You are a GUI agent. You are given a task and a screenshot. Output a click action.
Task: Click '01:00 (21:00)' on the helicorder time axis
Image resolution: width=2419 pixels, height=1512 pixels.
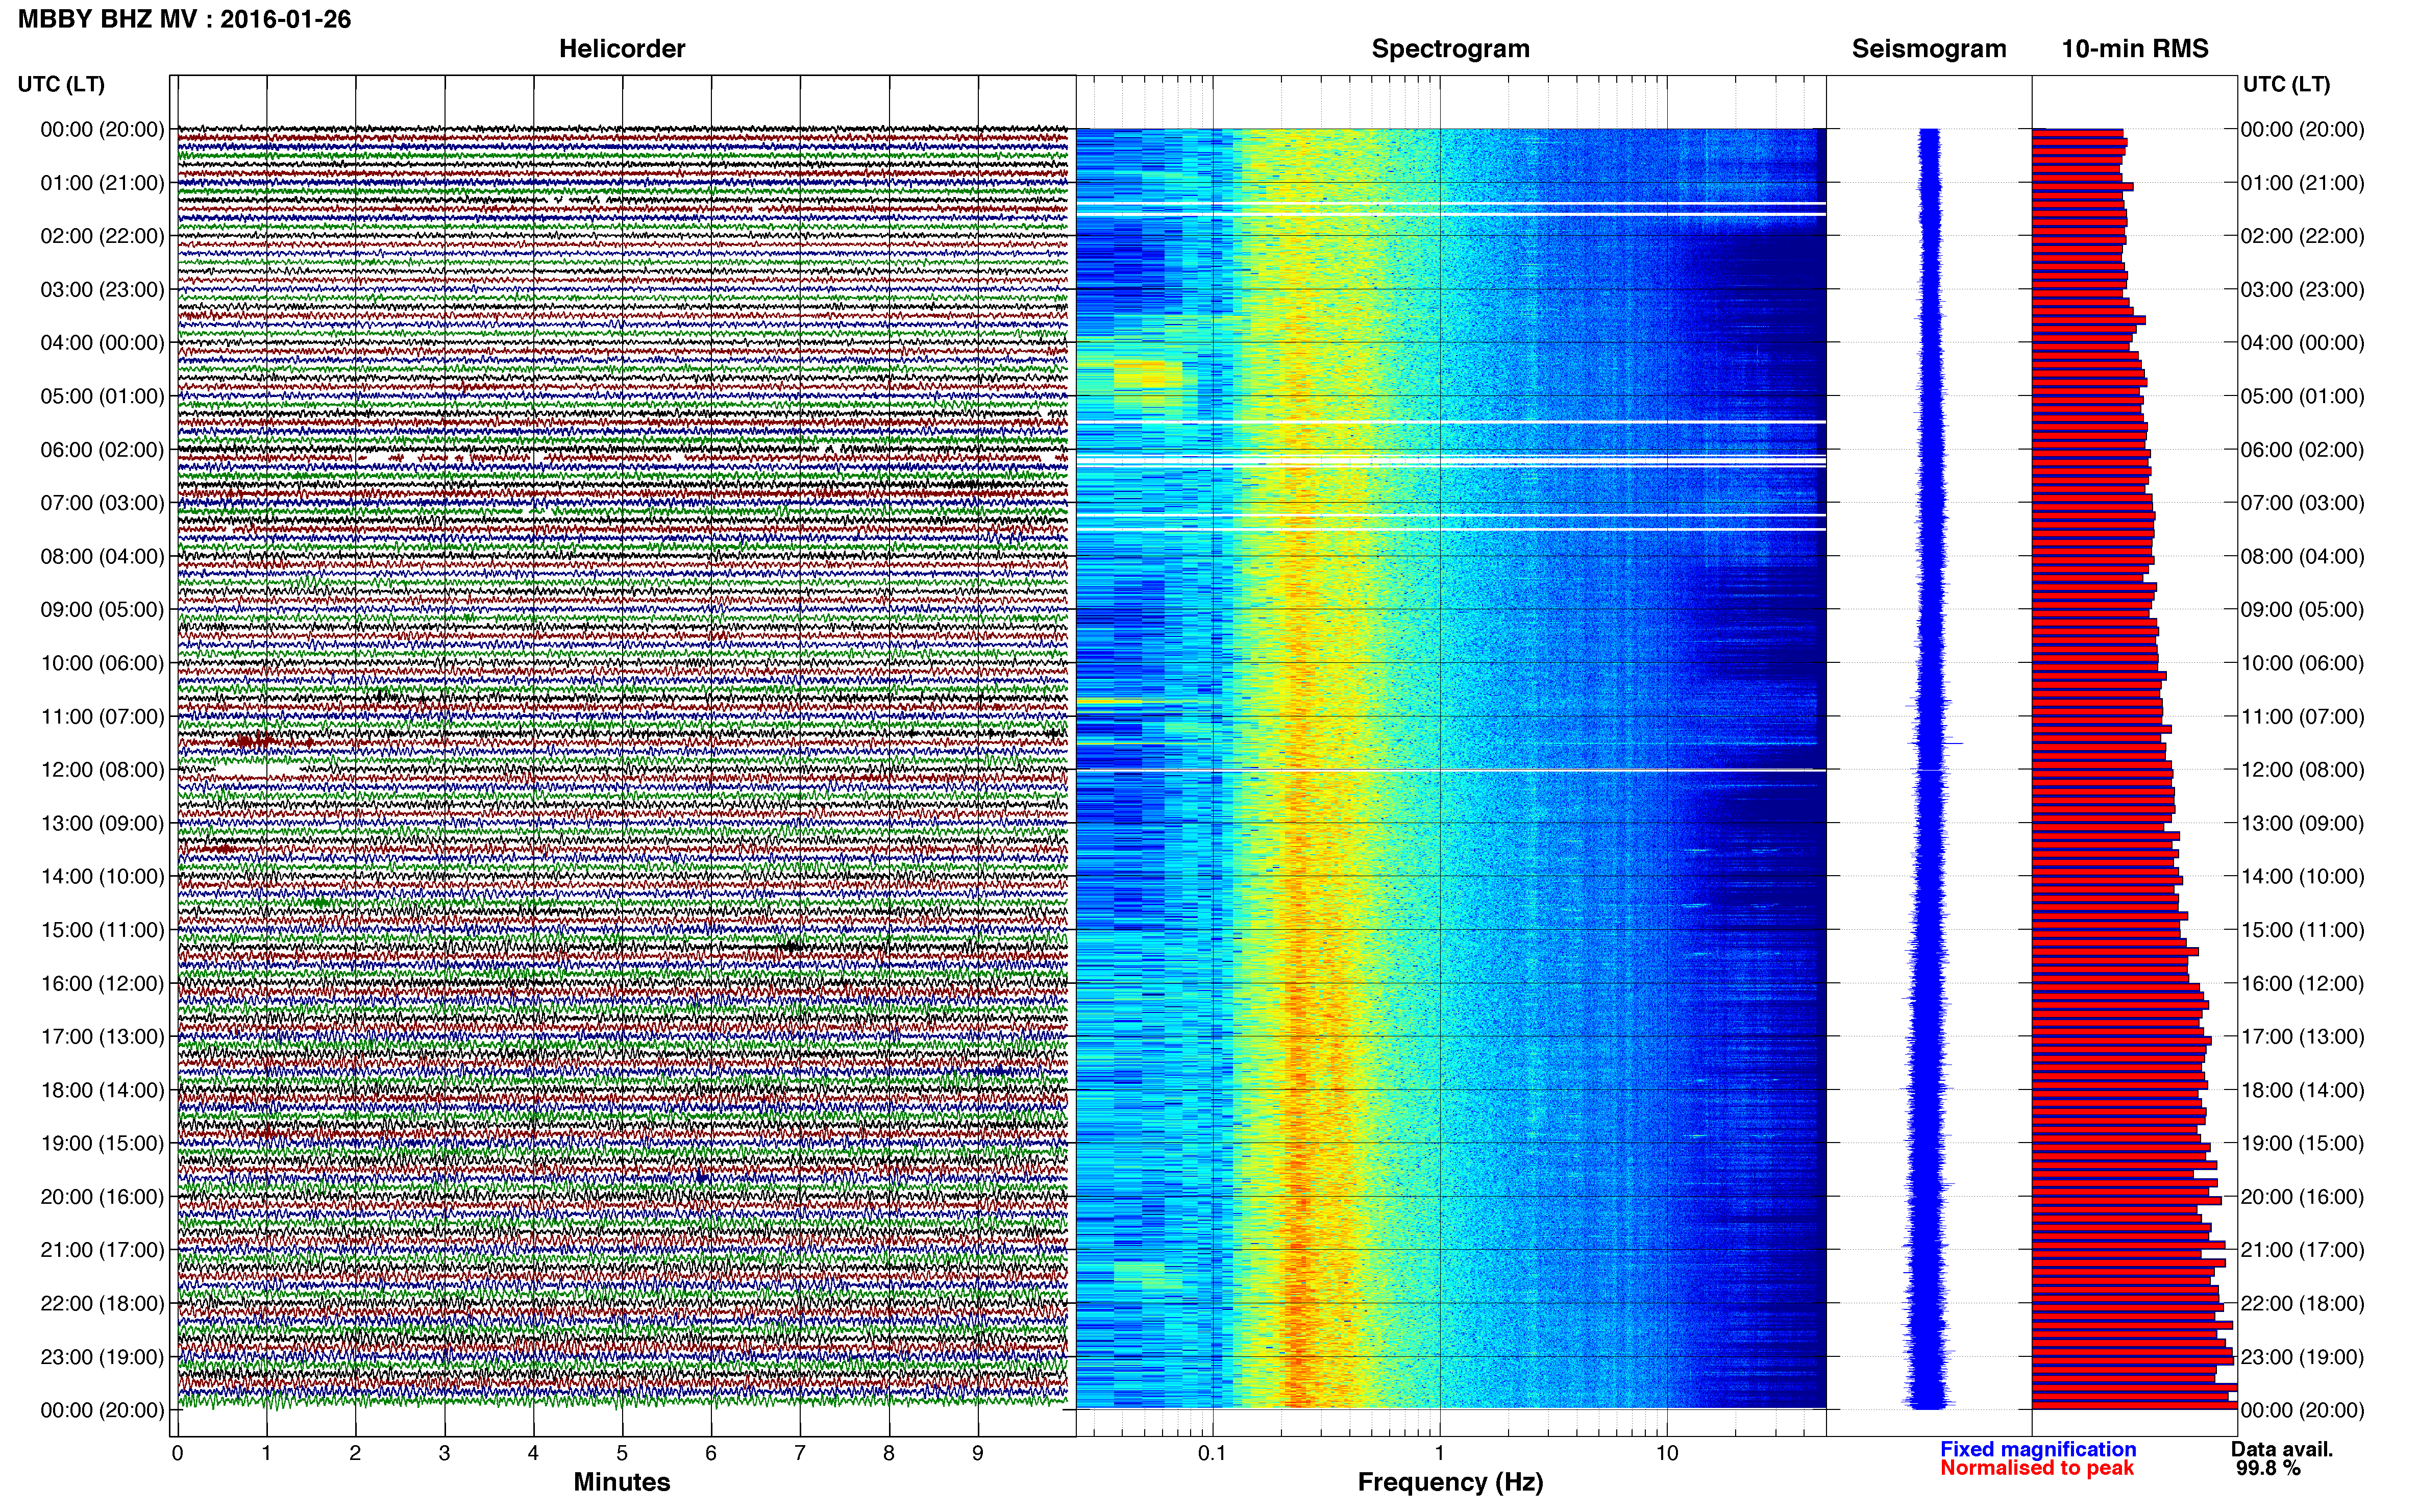pyautogui.click(x=102, y=182)
